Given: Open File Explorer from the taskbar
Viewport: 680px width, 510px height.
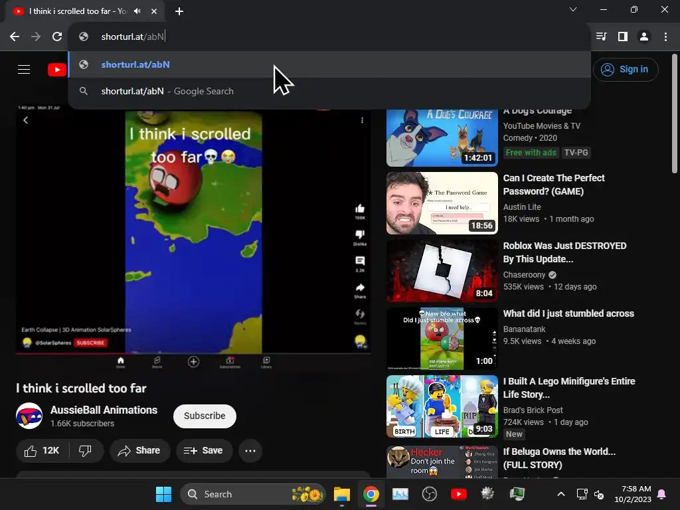Looking at the screenshot, I should point(342,494).
